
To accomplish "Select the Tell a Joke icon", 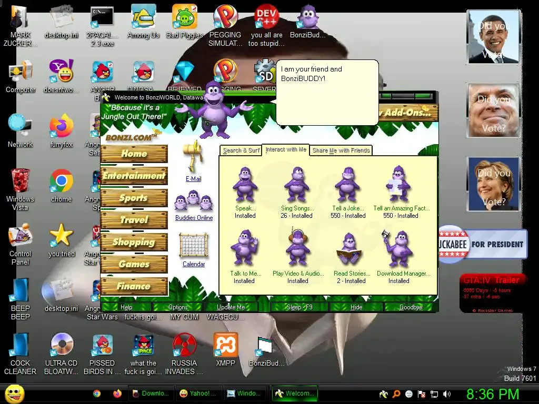I will point(347,184).
